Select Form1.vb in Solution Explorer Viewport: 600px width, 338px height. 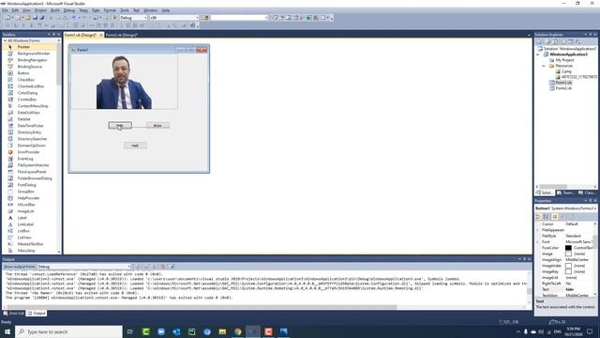click(563, 83)
